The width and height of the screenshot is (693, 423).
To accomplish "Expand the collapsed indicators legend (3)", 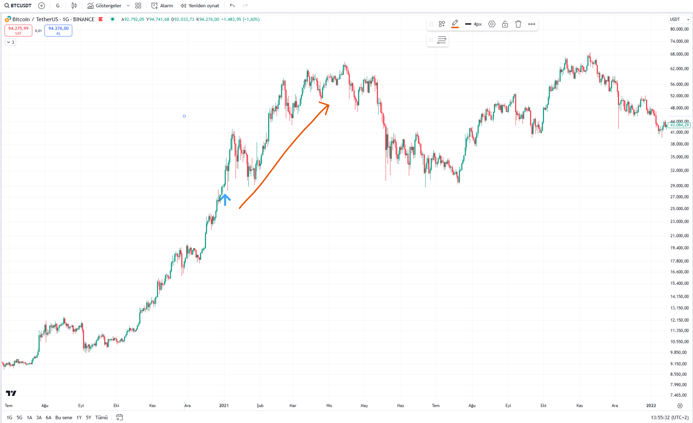I will point(10,42).
